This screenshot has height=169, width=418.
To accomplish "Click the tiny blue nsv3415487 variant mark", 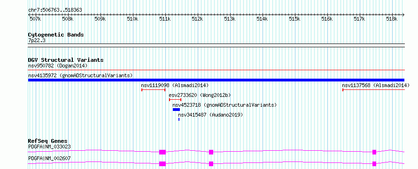I will pyautogui.click(x=179, y=119).
